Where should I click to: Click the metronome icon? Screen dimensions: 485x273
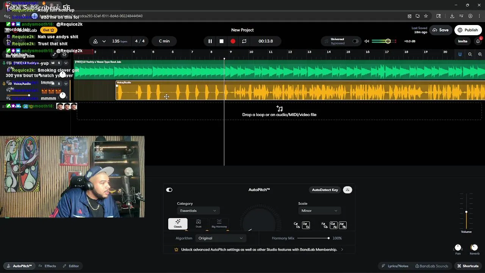[95, 41]
